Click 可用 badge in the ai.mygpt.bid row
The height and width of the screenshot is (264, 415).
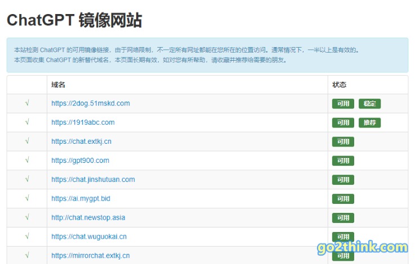point(343,199)
